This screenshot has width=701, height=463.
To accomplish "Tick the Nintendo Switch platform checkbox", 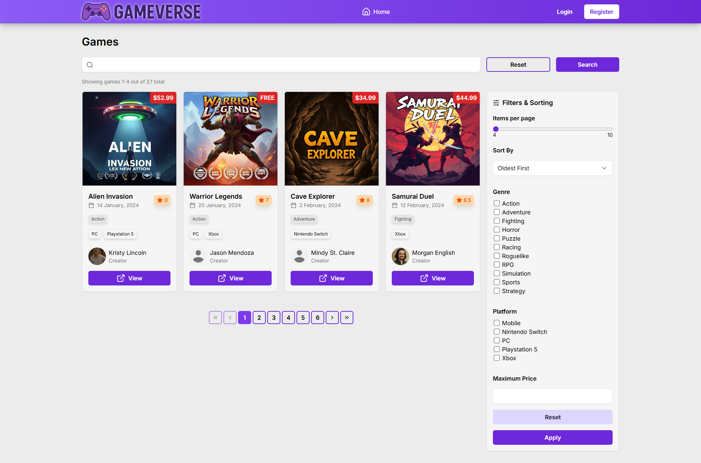I will (497, 332).
